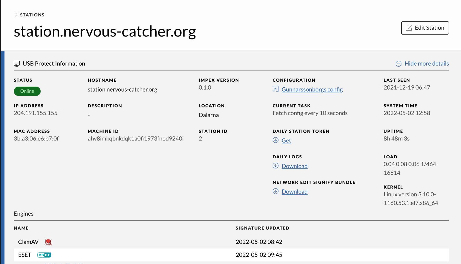
Task: Click the monitor icon next to USB Protect Information
Action: [x=17, y=64]
